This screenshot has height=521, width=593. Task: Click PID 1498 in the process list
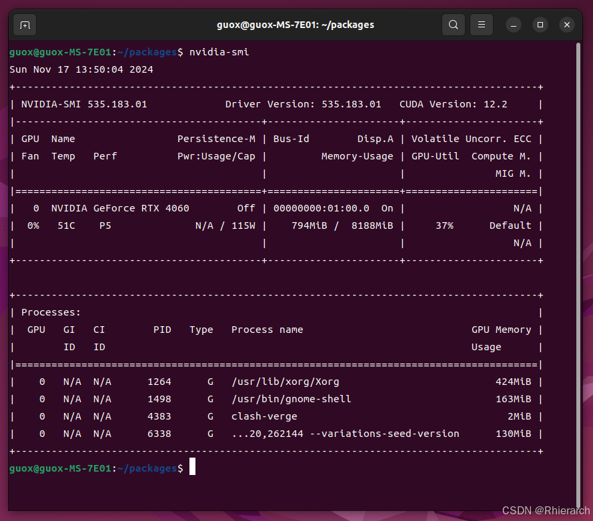click(x=159, y=400)
